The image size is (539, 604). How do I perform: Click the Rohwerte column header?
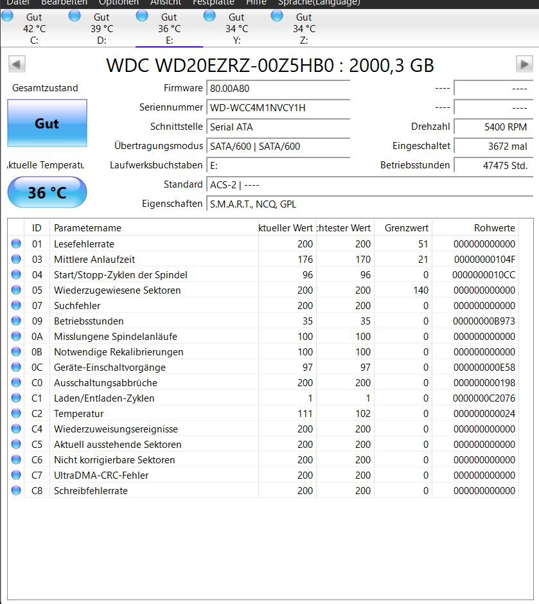[x=475, y=227]
